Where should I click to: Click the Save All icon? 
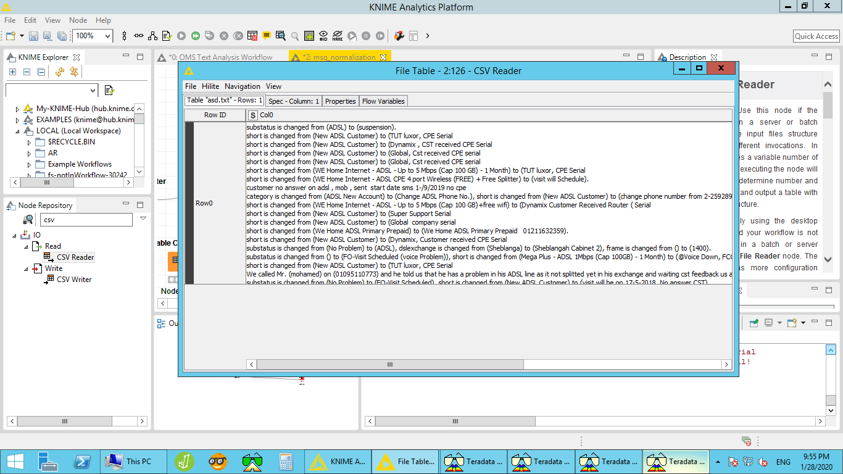click(62, 36)
